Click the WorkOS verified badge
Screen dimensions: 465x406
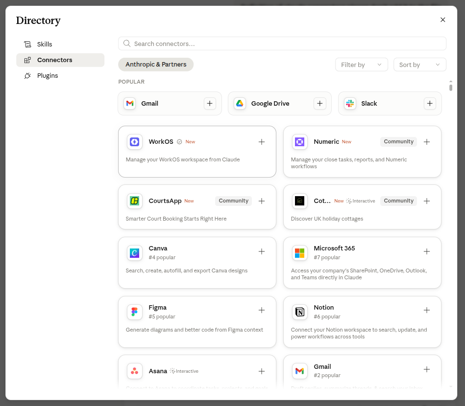pos(179,142)
